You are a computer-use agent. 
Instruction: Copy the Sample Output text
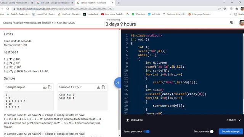103,87
